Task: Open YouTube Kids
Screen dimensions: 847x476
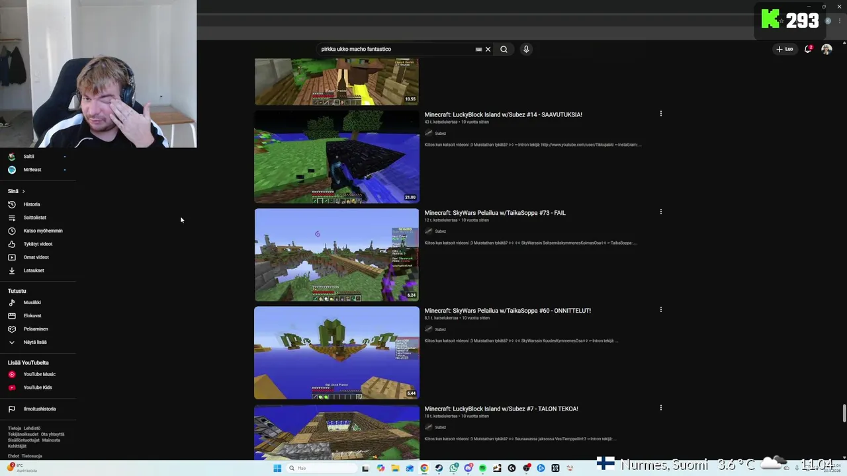Action: point(37,387)
